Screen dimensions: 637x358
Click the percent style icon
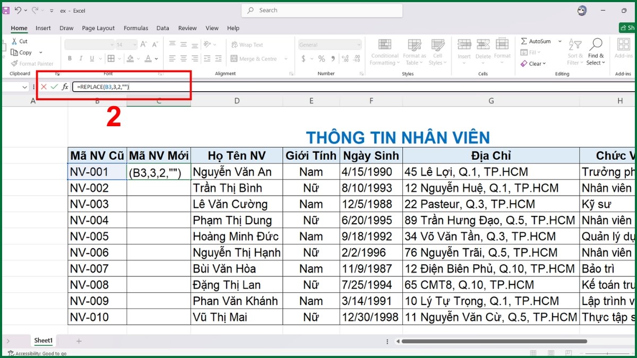point(321,58)
